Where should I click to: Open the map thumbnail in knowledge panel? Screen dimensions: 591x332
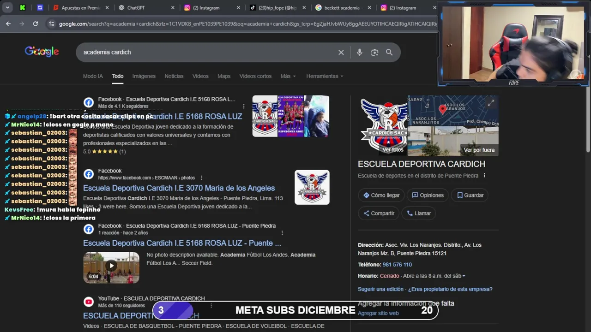click(x=453, y=111)
